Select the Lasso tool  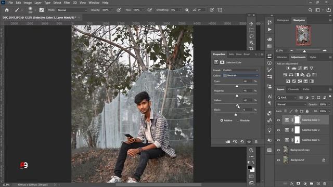click(x=251, y=36)
